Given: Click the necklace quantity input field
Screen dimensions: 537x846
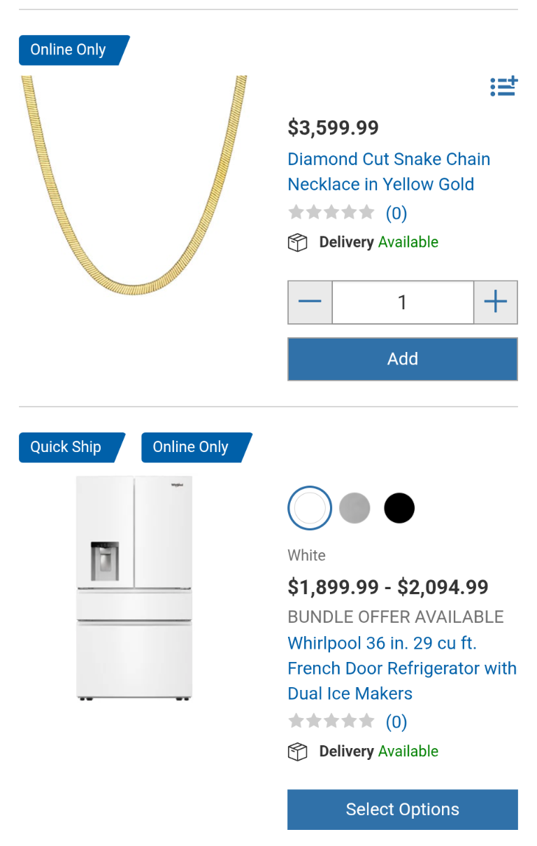Looking at the screenshot, I should point(403,302).
